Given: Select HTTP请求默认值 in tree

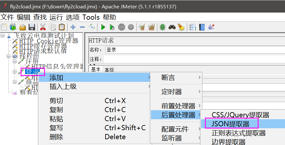Looking at the screenshot, I should click(43, 51).
